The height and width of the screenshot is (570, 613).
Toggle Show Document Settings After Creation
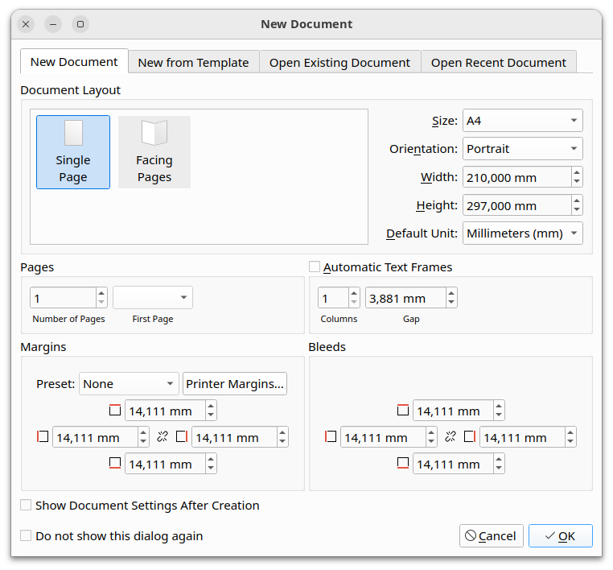[27, 506]
